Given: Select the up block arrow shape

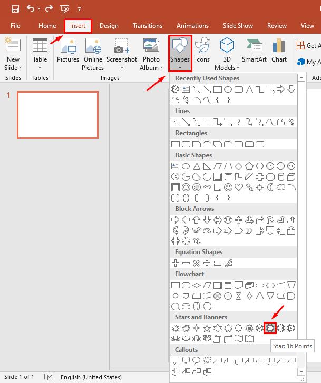Looking at the screenshot, I should click(x=196, y=220).
